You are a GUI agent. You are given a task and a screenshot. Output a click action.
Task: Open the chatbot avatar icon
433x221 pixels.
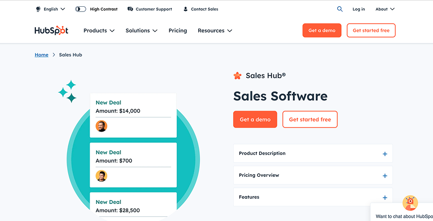[410, 203]
